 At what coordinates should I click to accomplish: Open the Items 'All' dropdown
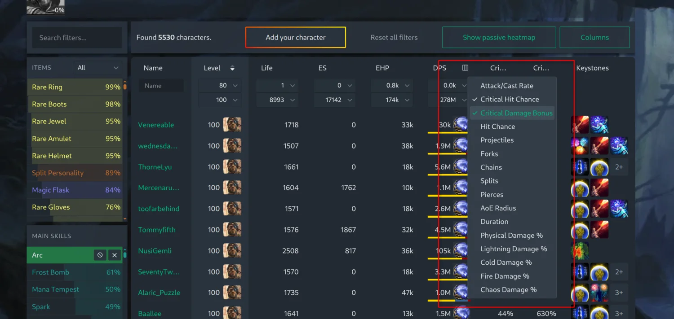98,68
